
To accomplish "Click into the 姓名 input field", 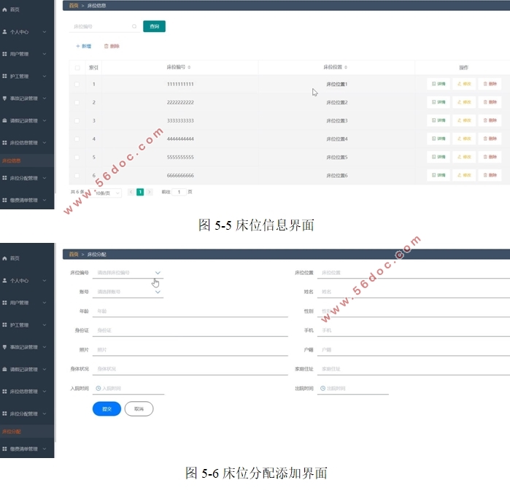I will coord(412,292).
